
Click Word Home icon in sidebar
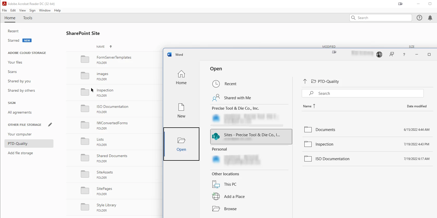point(181,74)
